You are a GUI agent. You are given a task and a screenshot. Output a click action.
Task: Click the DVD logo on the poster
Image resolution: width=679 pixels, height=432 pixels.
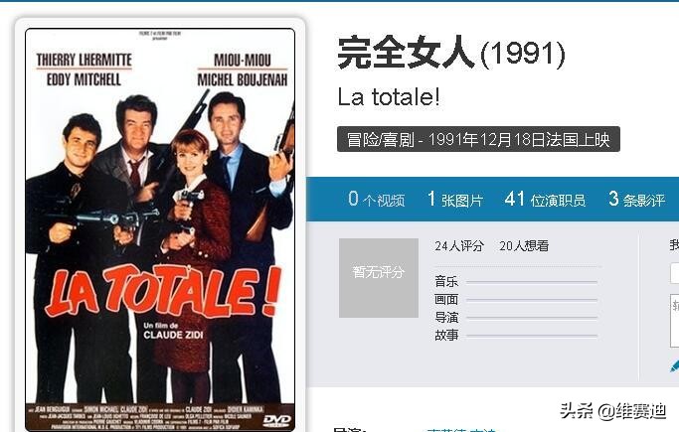276,420
